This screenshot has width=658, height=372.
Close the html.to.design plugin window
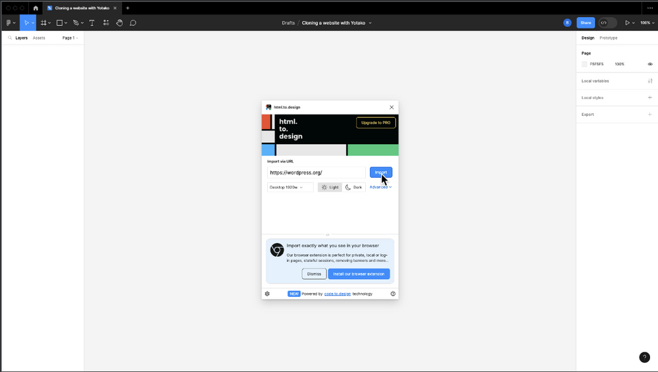click(x=392, y=107)
